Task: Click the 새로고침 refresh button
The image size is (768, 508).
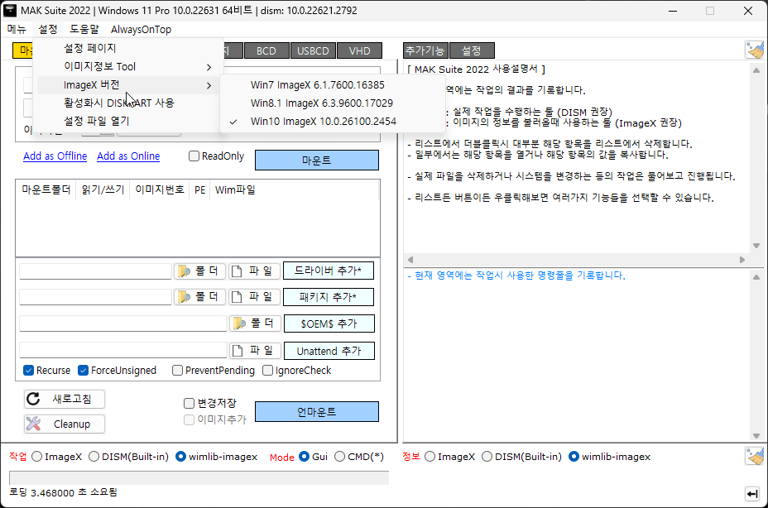Action: (x=65, y=399)
